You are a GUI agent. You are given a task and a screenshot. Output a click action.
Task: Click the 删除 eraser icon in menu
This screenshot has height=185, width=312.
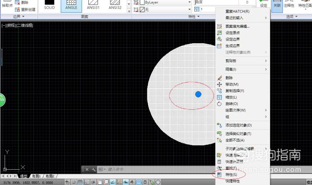(x=220, y=78)
